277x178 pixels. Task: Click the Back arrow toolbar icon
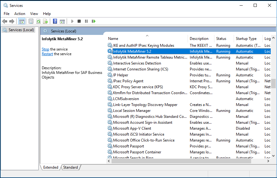(5, 22)
